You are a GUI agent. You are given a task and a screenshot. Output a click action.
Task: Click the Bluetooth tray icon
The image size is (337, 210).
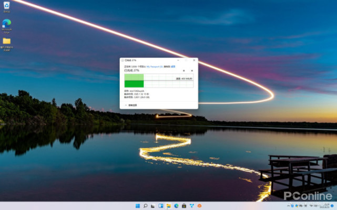[x=292, y=206]
